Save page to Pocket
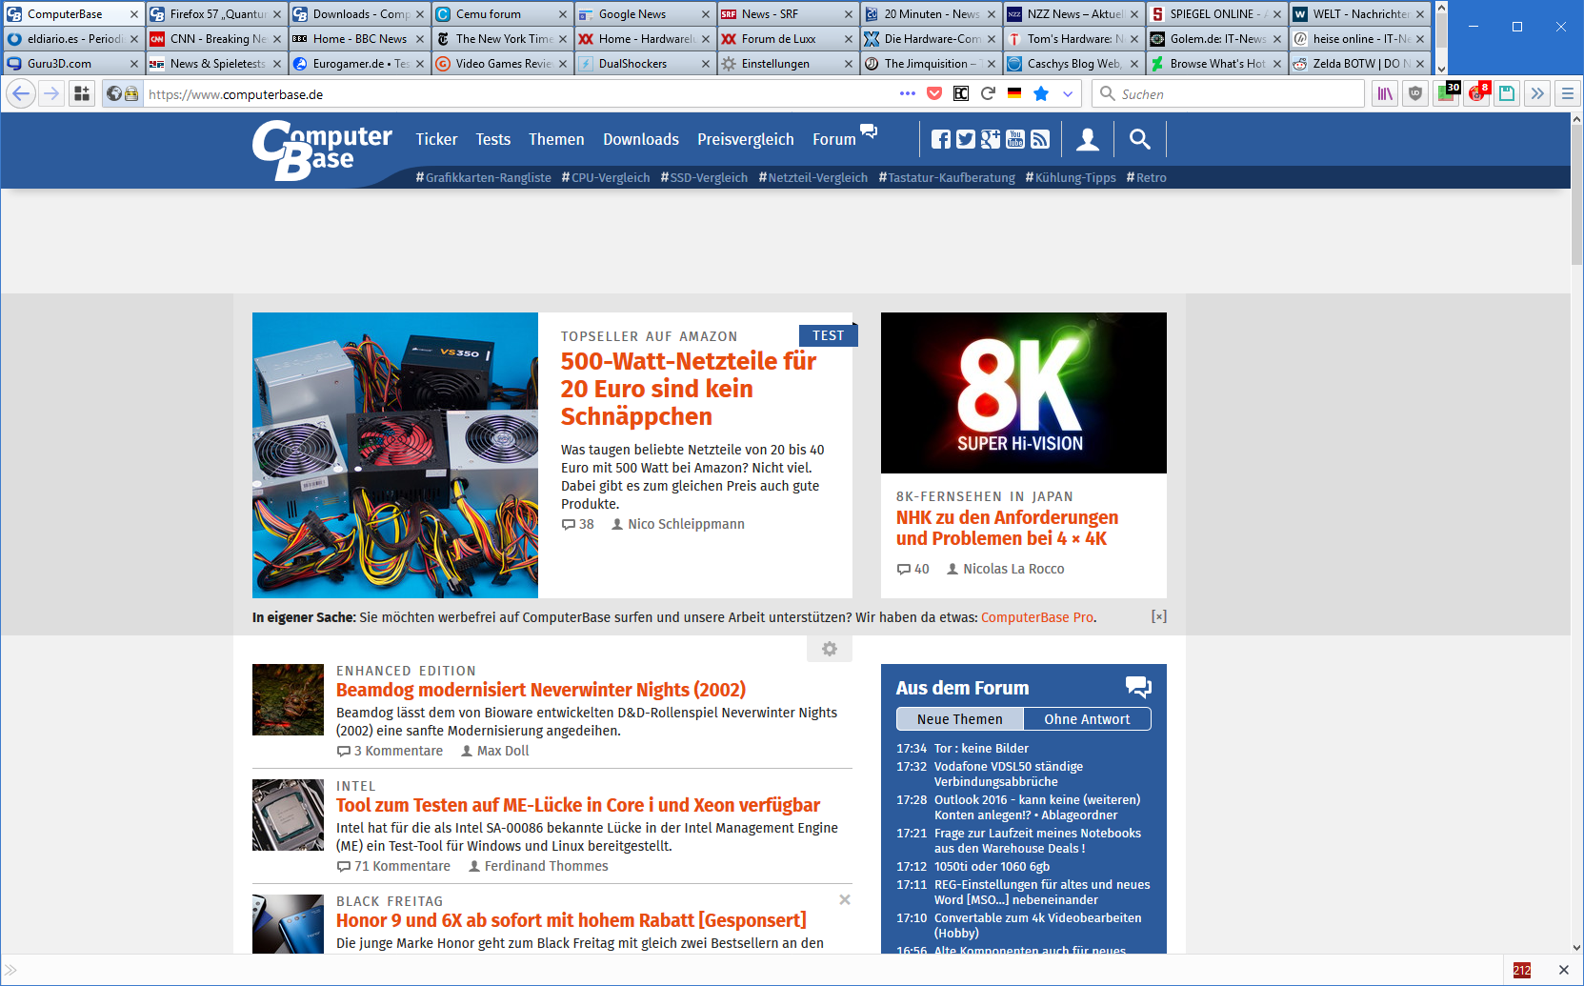 (934, 93)
